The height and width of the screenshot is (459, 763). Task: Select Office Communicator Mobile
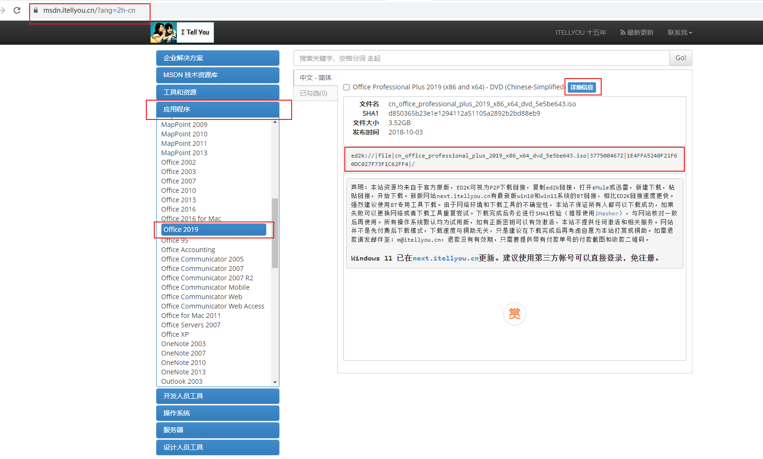point(206,287)
